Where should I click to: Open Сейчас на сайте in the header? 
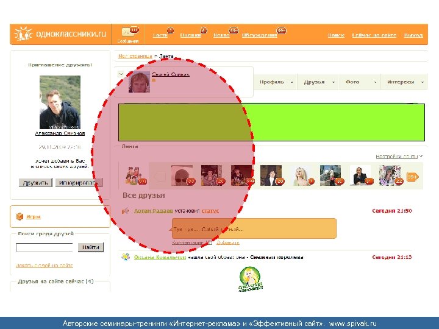374,35
